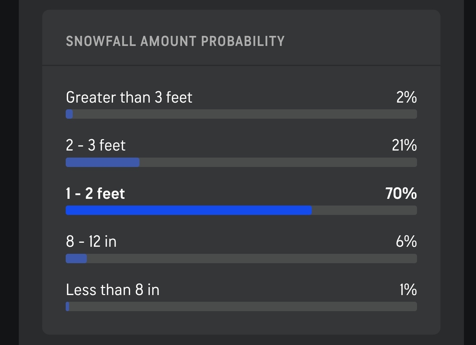Click the 6% probability value
476x345 pixels.
point(406,242)
